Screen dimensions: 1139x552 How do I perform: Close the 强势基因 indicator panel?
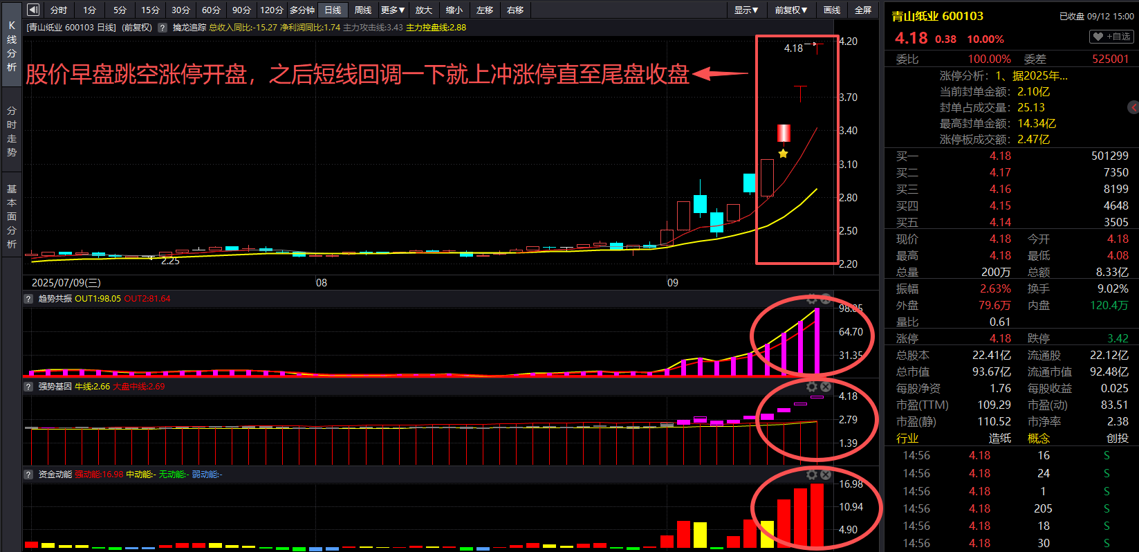tap(825, 387)
